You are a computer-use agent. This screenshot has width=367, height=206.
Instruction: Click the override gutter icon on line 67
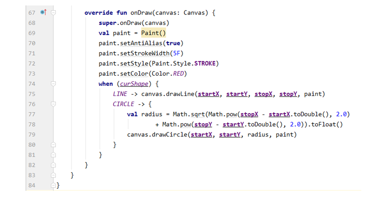coord(43,12)
